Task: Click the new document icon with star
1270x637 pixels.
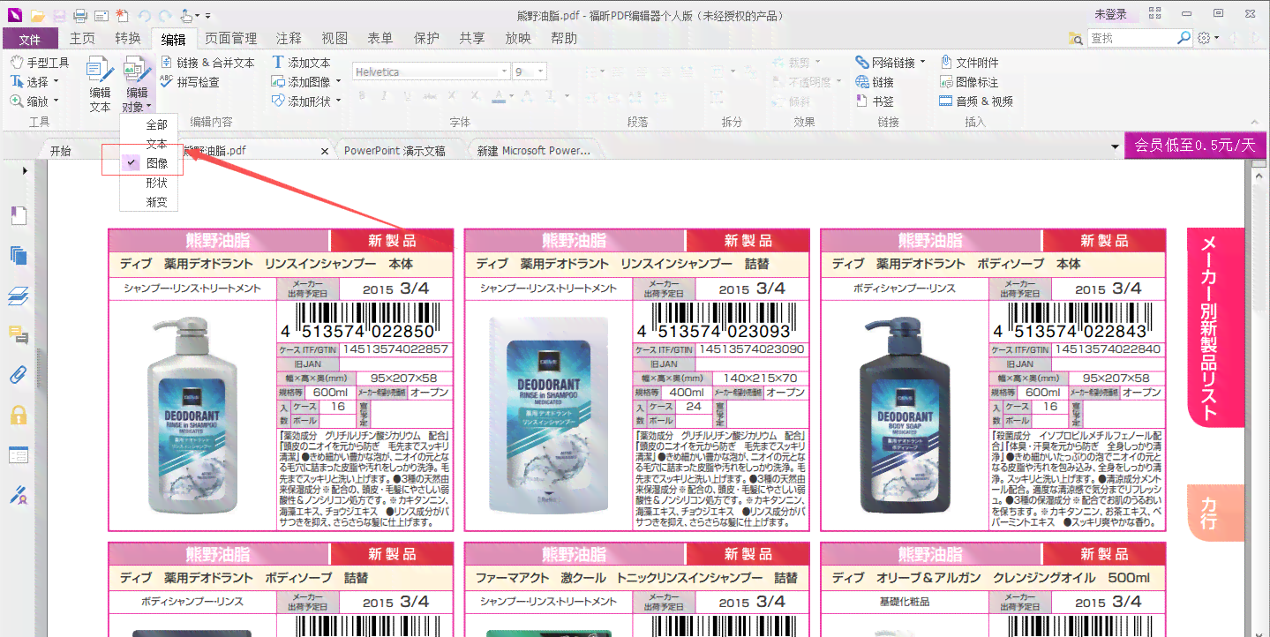Action: click(122, 16)
